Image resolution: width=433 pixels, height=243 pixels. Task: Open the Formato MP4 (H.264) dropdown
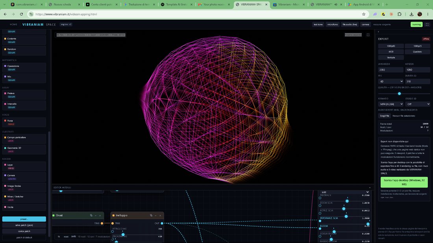[x=391, y=104]
